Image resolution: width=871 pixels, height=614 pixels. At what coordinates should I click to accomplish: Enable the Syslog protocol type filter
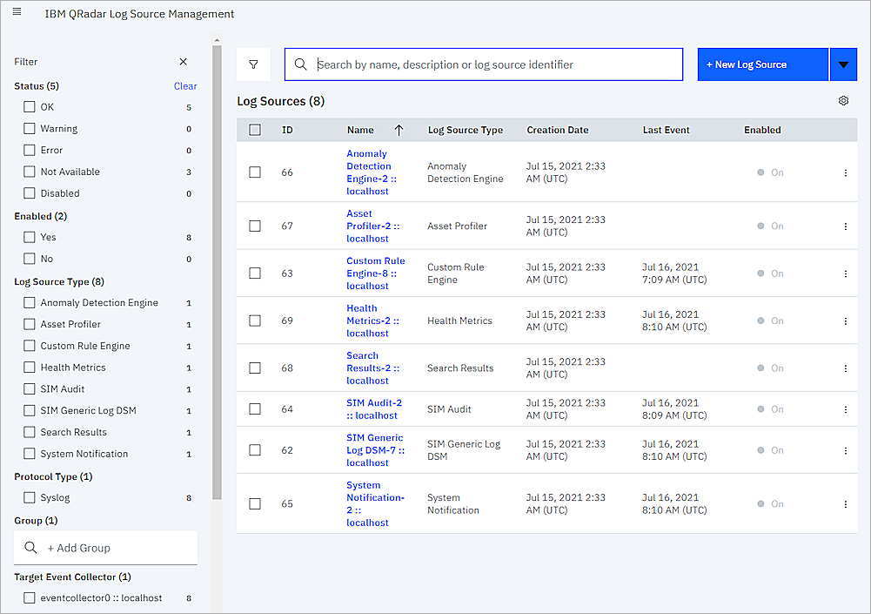click(x=30, y=498)
